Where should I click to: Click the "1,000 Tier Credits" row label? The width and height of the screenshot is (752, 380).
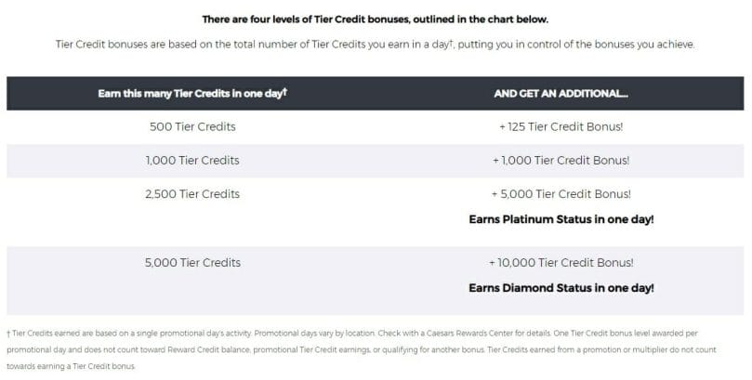click(x=192, y=160)
